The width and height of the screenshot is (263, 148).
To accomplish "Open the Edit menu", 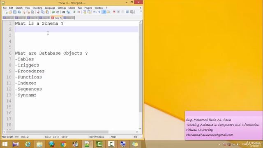I will [x=11, y=8].
